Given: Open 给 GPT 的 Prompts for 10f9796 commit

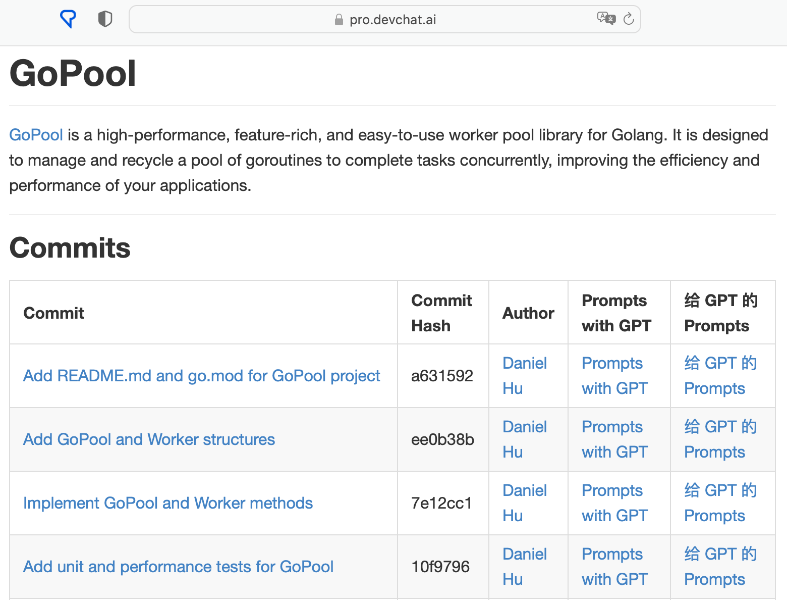Looking at the screenshot, I should tap(720, 567).
